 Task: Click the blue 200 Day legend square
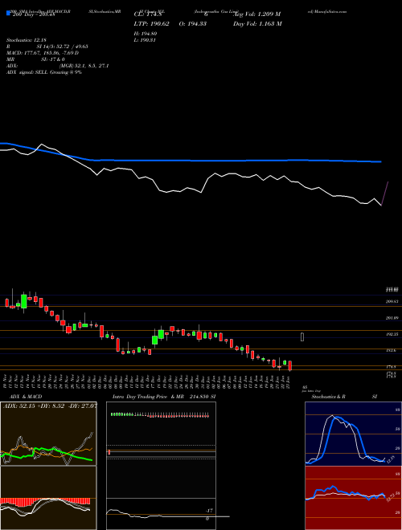9,14
